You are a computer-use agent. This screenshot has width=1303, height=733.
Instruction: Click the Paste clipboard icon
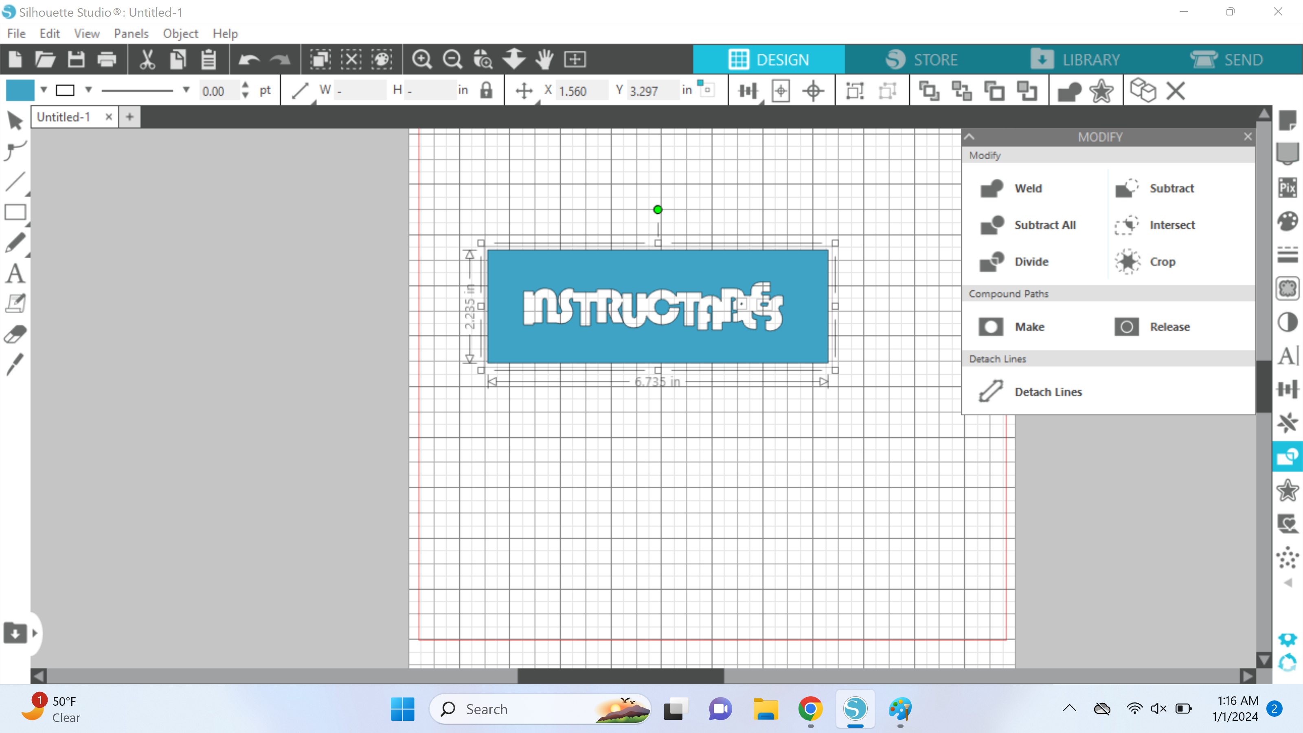pyautogui.click(x=208, y=60)
